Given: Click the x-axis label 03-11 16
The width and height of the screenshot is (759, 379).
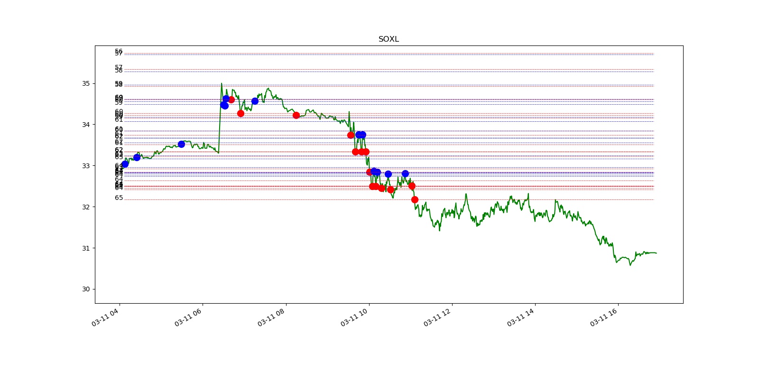Looking at the screenshot, I should (x=603, y=317).
